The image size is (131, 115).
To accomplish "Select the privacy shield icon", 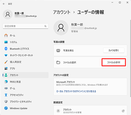I will (x=6, y=102).
